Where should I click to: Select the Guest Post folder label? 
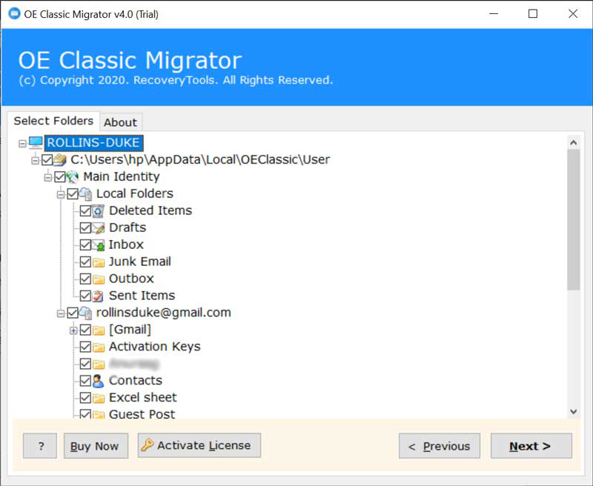142,415
